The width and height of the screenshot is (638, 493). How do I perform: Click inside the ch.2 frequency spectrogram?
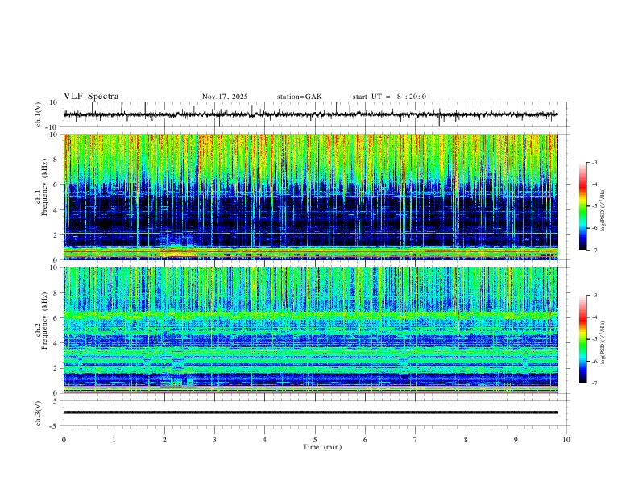[310, 330]
